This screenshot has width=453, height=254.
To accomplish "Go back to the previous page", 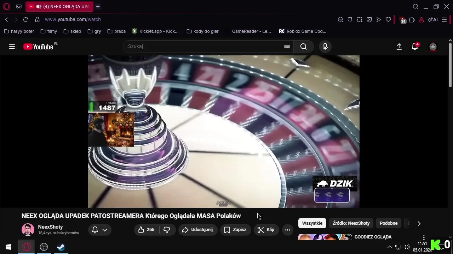I will [x=7, y=19].
